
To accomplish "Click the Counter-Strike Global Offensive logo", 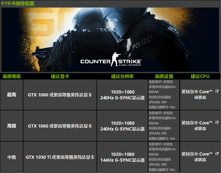I will pos(111,59).
